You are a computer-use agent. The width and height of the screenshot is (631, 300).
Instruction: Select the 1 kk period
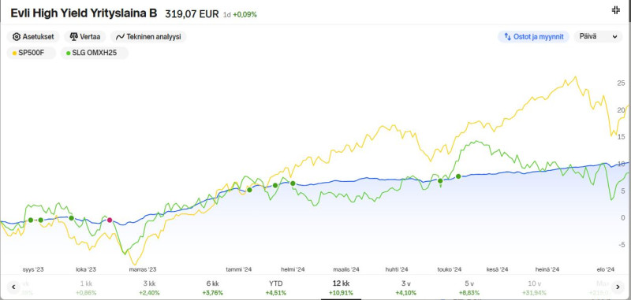(86, 287)
